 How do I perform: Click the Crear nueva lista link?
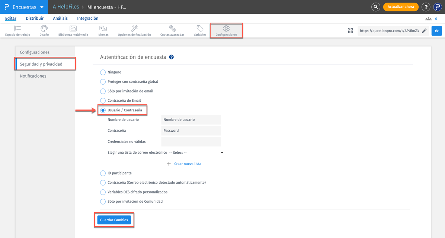(188, 164)
